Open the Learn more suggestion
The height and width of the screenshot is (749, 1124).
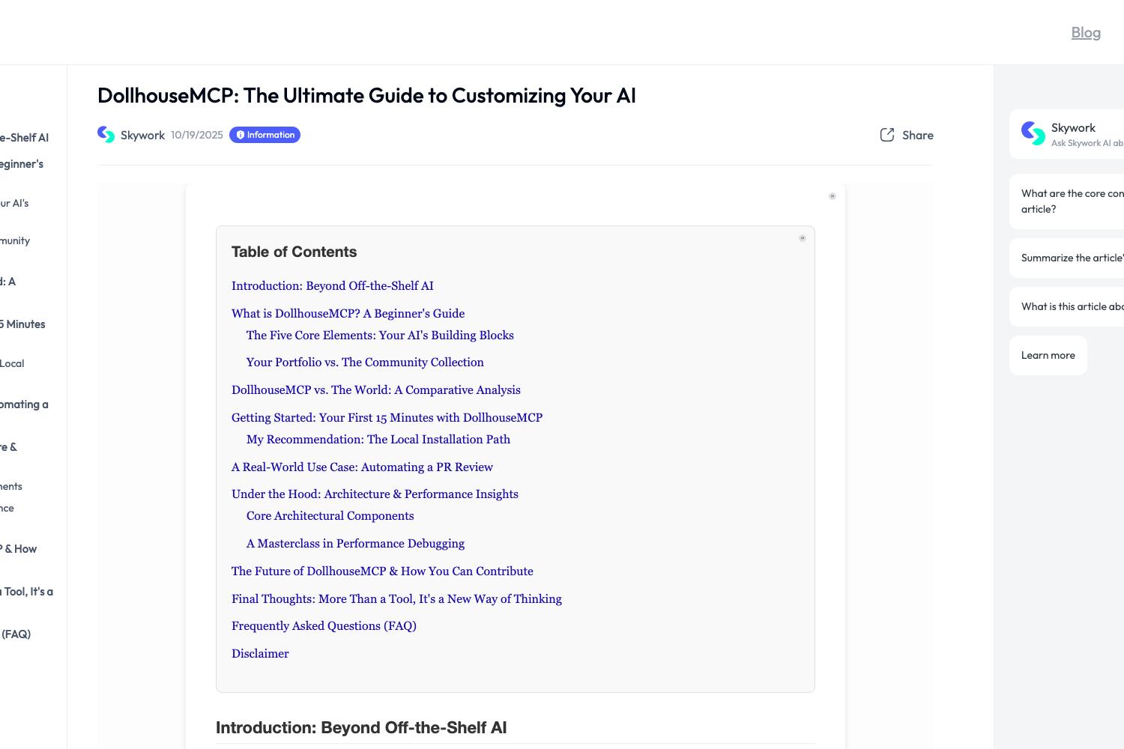coord(1048,355)
